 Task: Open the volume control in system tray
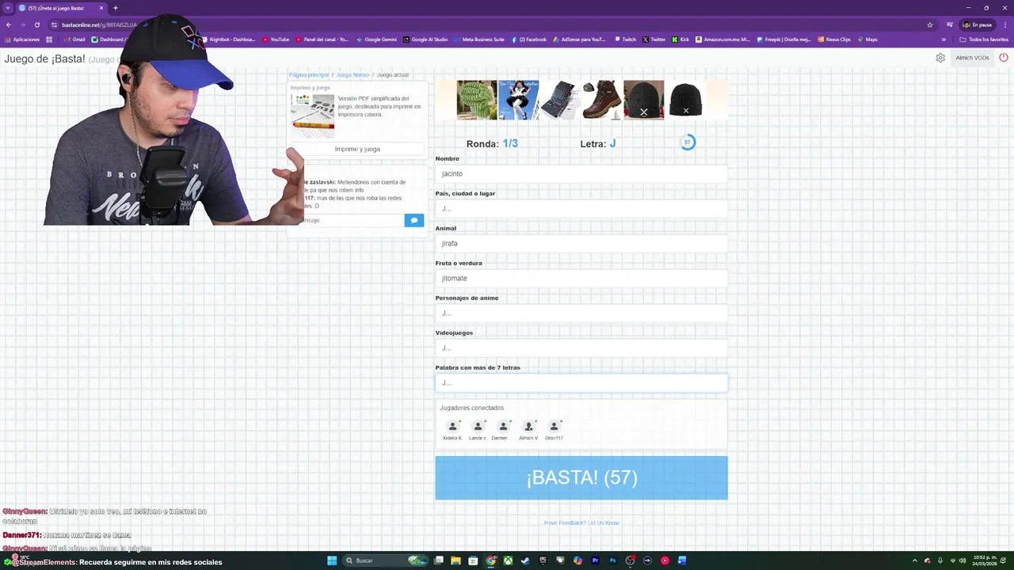coord(963,560)
